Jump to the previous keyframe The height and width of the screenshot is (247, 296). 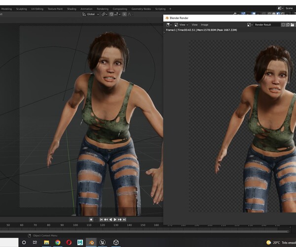coord(106,220)
